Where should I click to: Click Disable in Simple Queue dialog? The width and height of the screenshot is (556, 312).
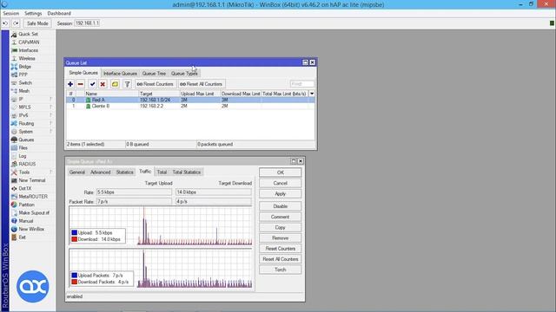click(280, 206)
